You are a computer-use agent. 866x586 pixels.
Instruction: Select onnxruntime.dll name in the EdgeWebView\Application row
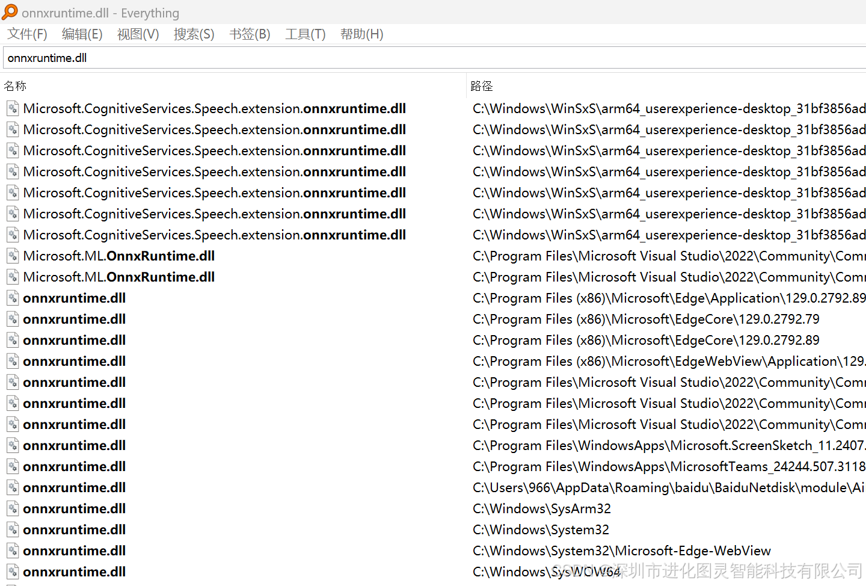(x=75, y=361)
